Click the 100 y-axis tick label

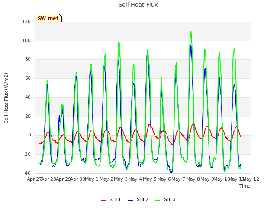coord(26,40)
